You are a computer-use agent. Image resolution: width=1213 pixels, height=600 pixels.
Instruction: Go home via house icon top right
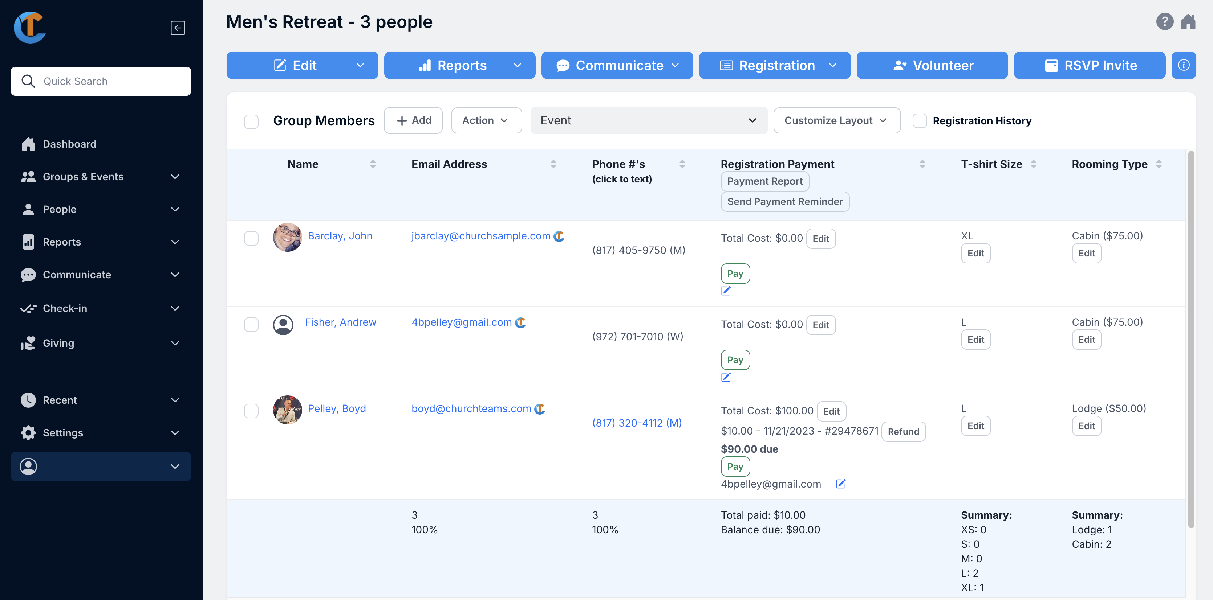tap(1188, 22)
